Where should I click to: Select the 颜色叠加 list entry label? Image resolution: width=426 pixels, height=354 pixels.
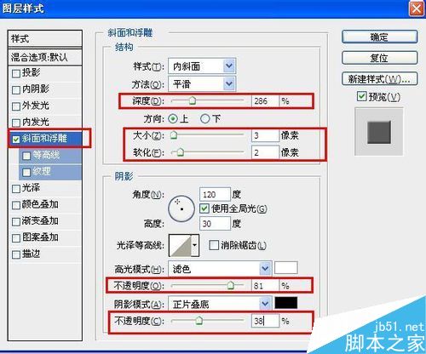pos(40,204)
